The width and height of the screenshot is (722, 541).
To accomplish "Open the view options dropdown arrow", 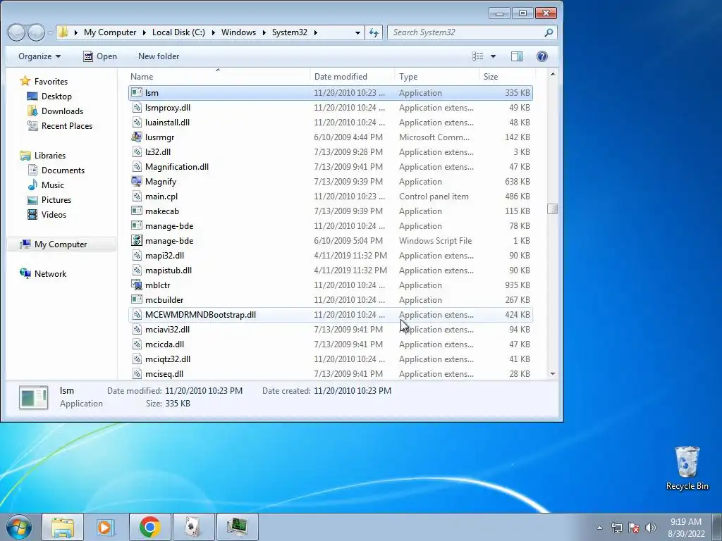I will click(493, 56).
